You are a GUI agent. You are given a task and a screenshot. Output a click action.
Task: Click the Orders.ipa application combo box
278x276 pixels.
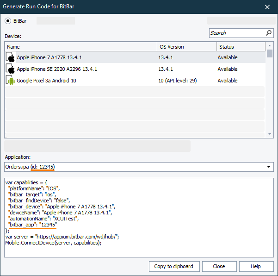[x=134, y=167]
